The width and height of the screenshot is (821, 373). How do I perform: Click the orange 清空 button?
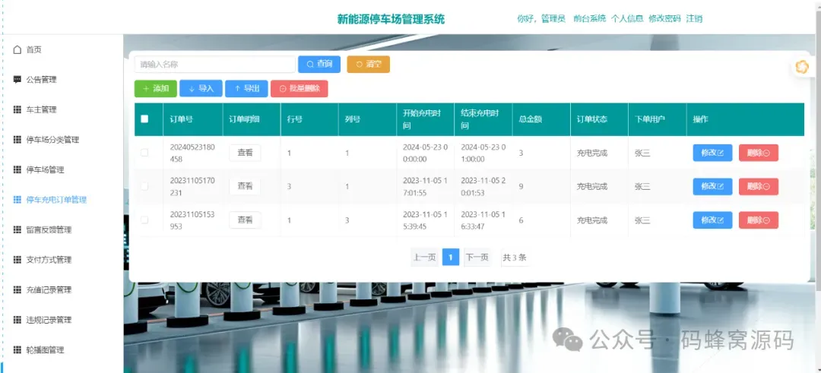369,64
